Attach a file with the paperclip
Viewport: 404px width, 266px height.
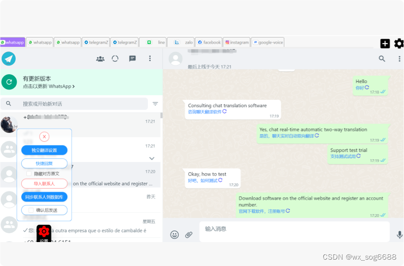tap(189, 235)
